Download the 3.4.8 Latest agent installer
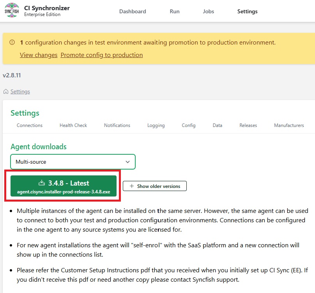Screen dimensions: 315x293 click(x=64, y=186)
